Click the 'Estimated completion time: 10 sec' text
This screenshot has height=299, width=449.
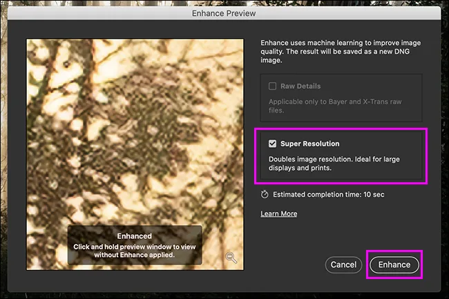point(328,195)
